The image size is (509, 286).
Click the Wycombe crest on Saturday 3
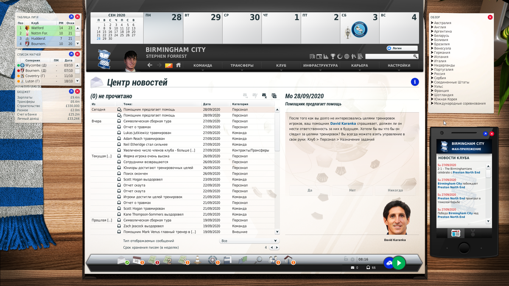[360, 29]
